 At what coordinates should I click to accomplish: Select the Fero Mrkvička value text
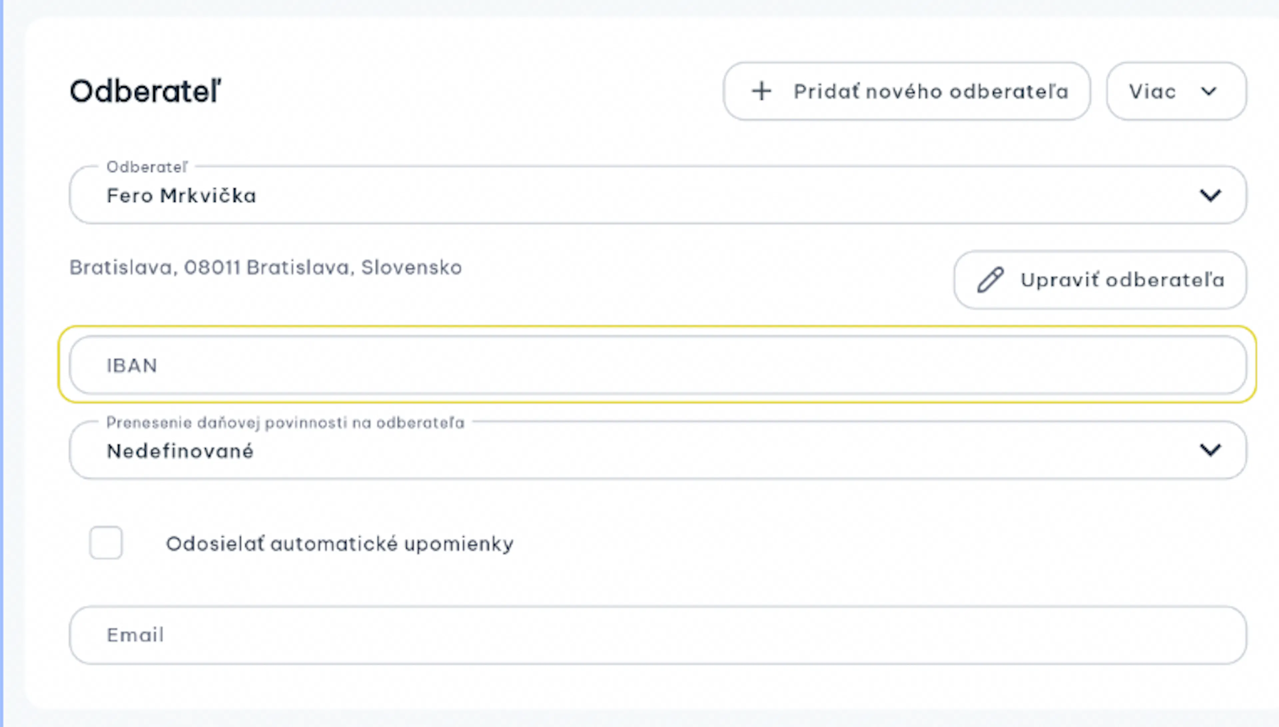[181, 196]
